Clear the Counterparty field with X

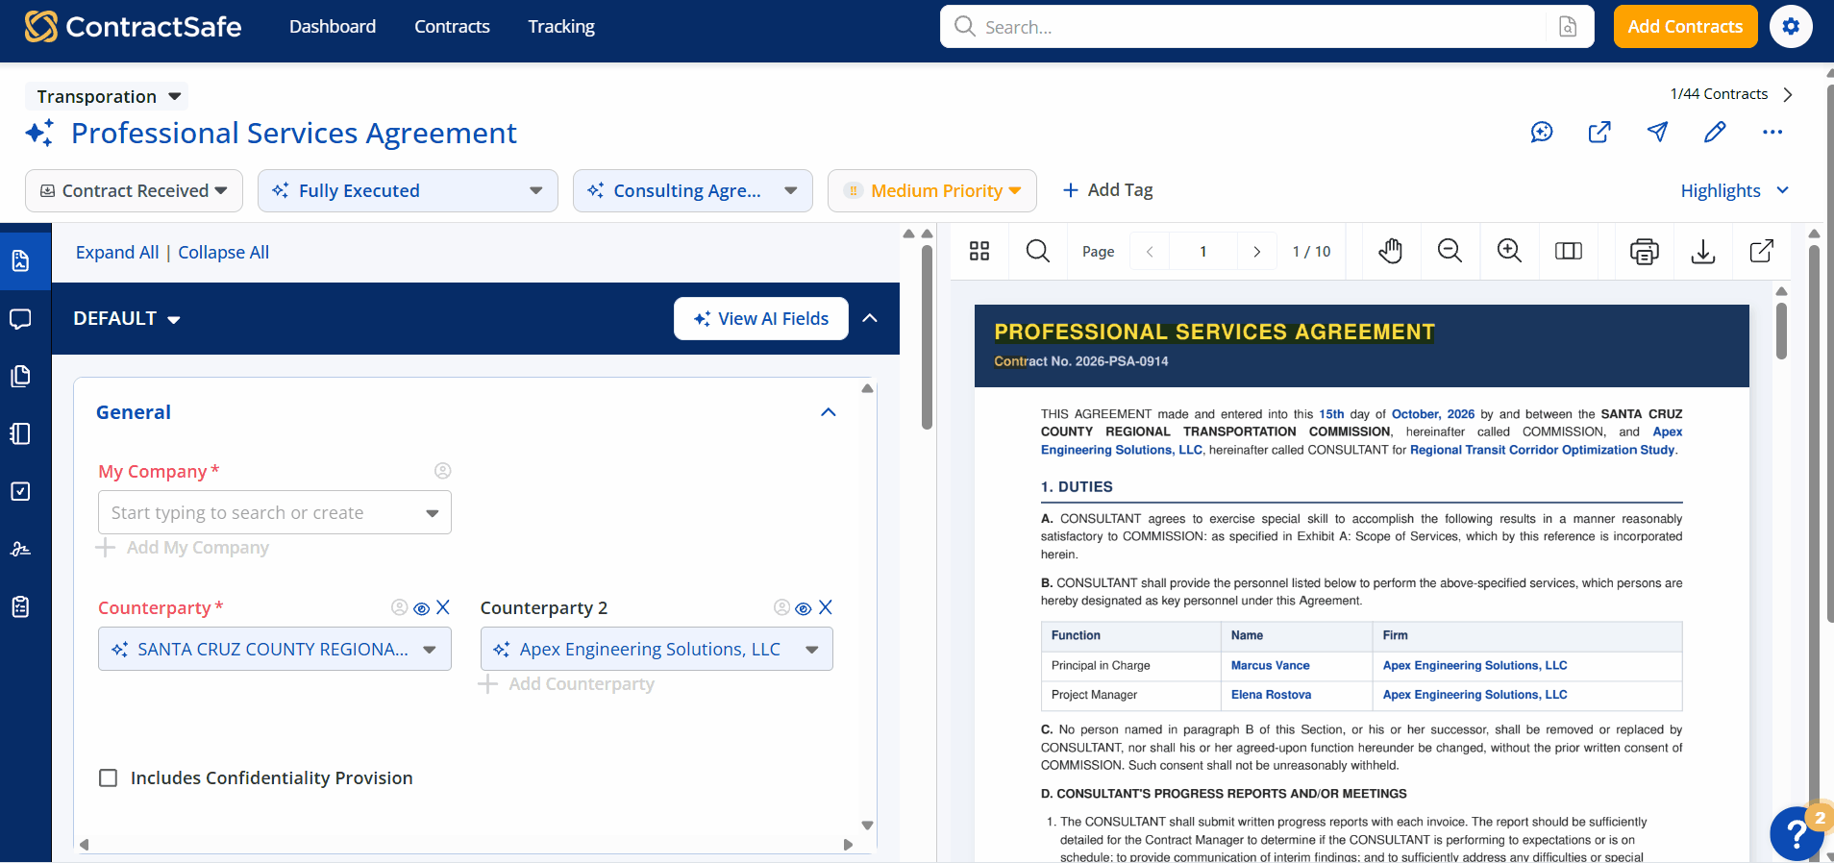tap(443, 607)
